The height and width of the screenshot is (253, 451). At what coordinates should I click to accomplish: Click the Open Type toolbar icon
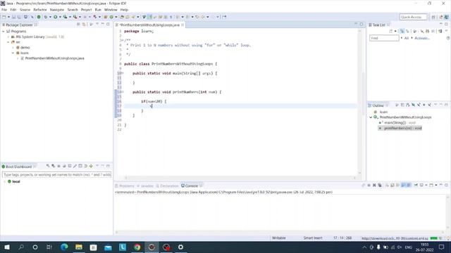[x=122, y=17]
